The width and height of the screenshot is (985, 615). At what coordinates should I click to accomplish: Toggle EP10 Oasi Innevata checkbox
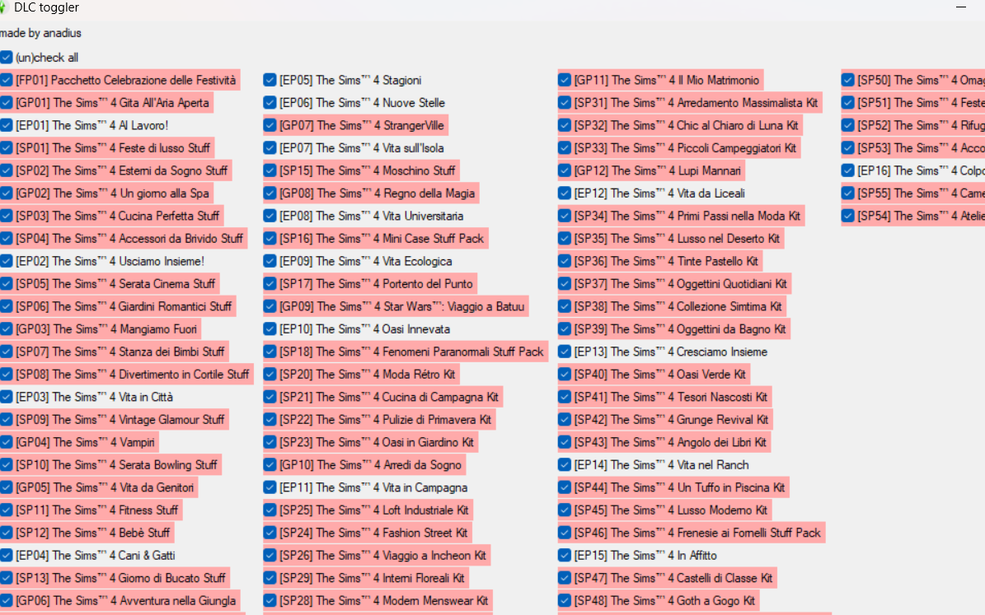click(x=270, y=328)
